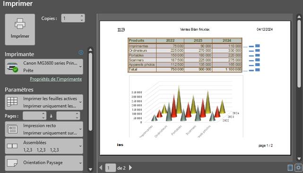303x173 pixels.
Task: Open Assemblées collation dropdown
Action: tap(44, 146)
